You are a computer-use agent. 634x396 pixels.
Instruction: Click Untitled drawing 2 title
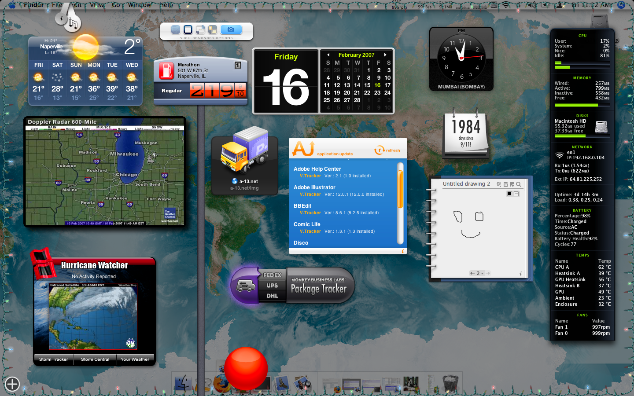pyautogui.click(x=466, y=184)
